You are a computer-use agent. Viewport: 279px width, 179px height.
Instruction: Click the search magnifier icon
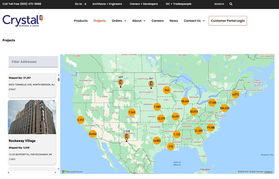tap(231, 4)
